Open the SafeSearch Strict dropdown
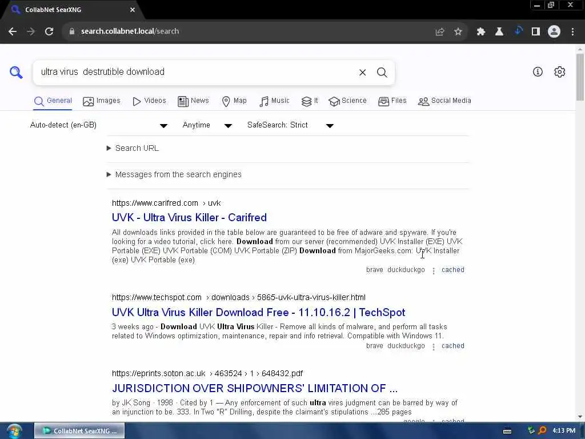 (x=290, y=125)
